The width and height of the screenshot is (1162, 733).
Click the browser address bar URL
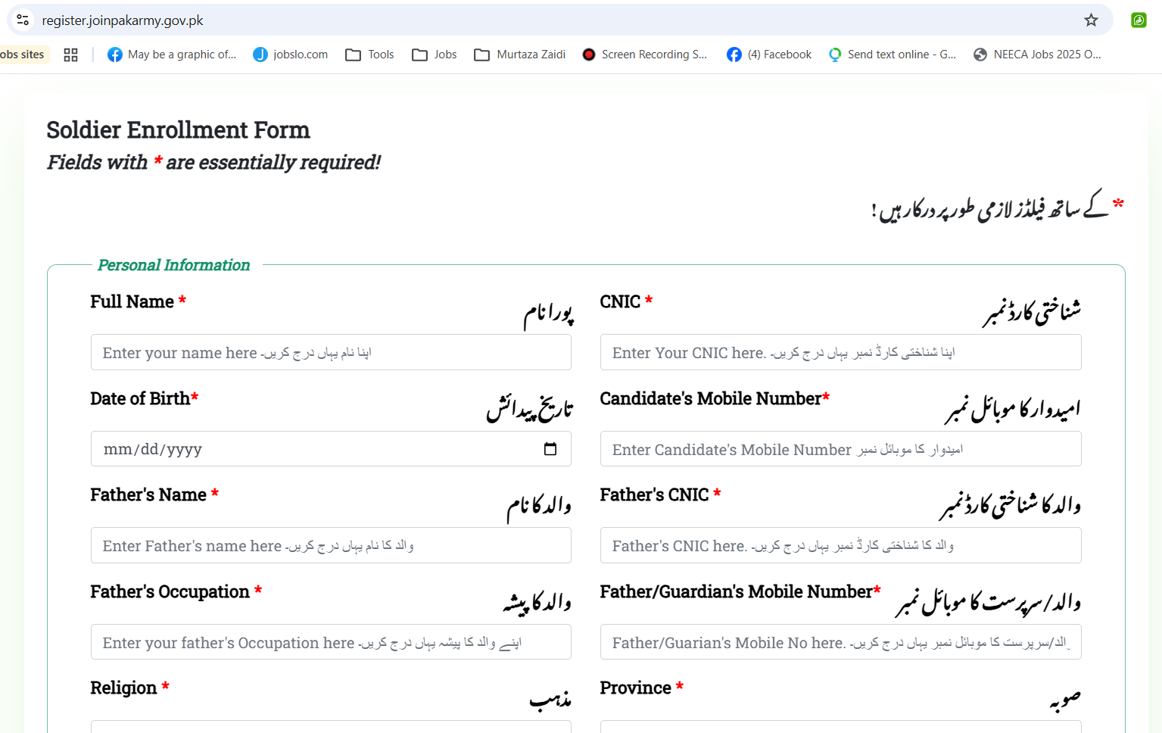(123, 20)
